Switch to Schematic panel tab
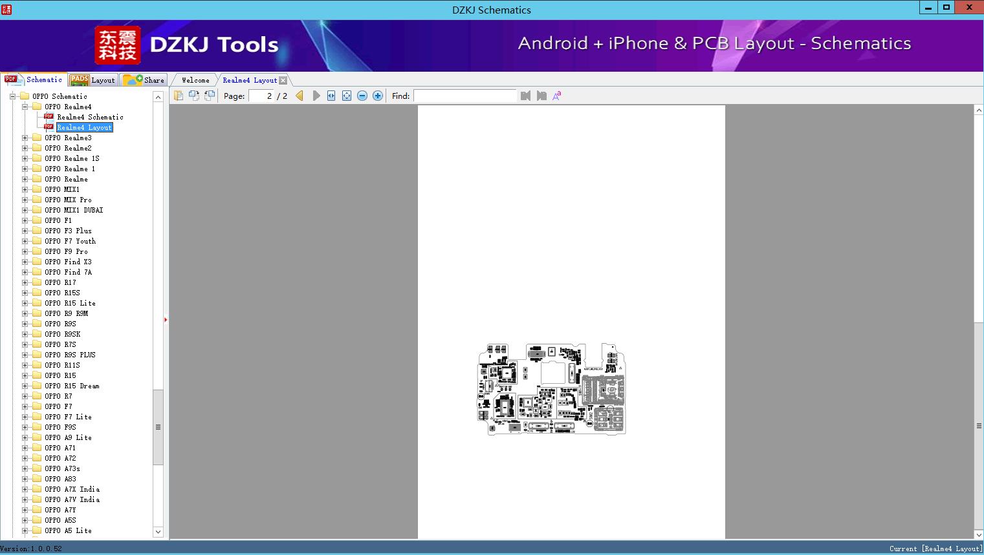The height and width of the screenshot is (555, 984). 34,79
